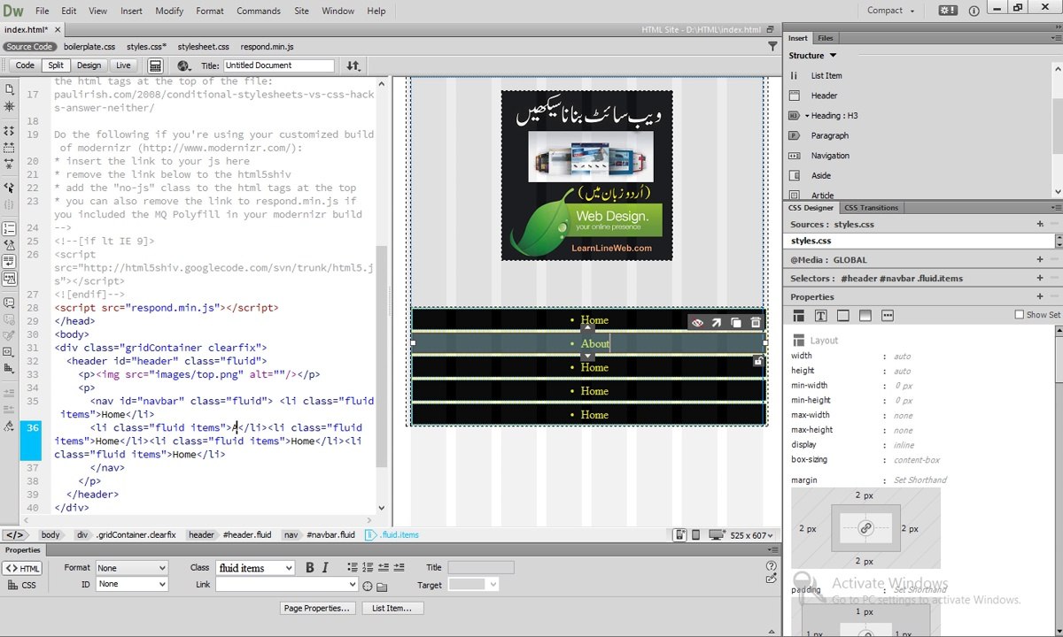Open the Class dropdown showing fluid items
The width and height of the screenshot is (1063, 637).
[255, 568]
